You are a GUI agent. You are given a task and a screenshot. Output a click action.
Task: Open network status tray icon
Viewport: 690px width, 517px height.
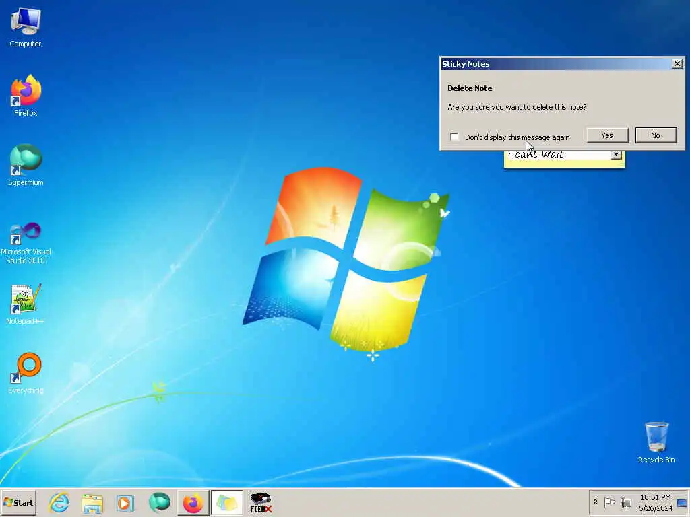tap(625, 502)
